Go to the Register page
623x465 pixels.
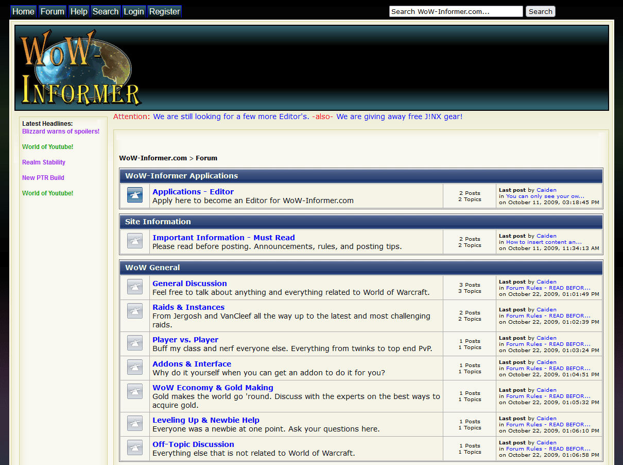tap(165, 11)
